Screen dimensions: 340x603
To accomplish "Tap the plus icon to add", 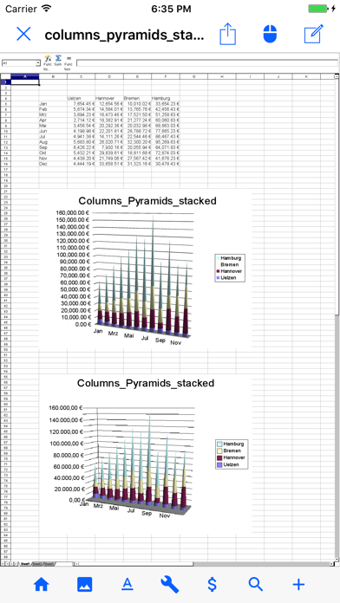I will point(298,585).
